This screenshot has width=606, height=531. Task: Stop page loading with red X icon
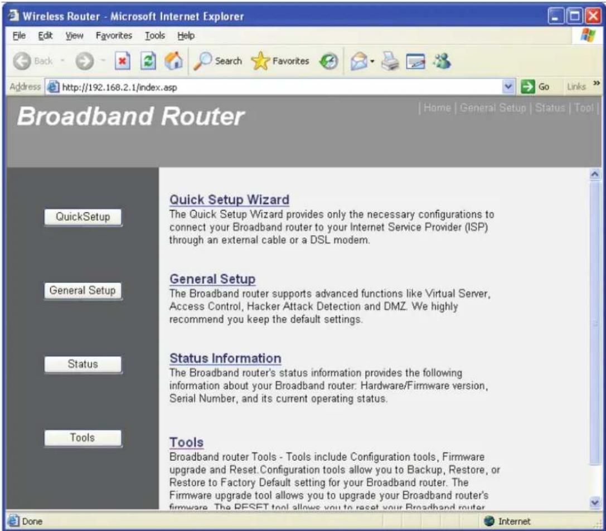122,61
